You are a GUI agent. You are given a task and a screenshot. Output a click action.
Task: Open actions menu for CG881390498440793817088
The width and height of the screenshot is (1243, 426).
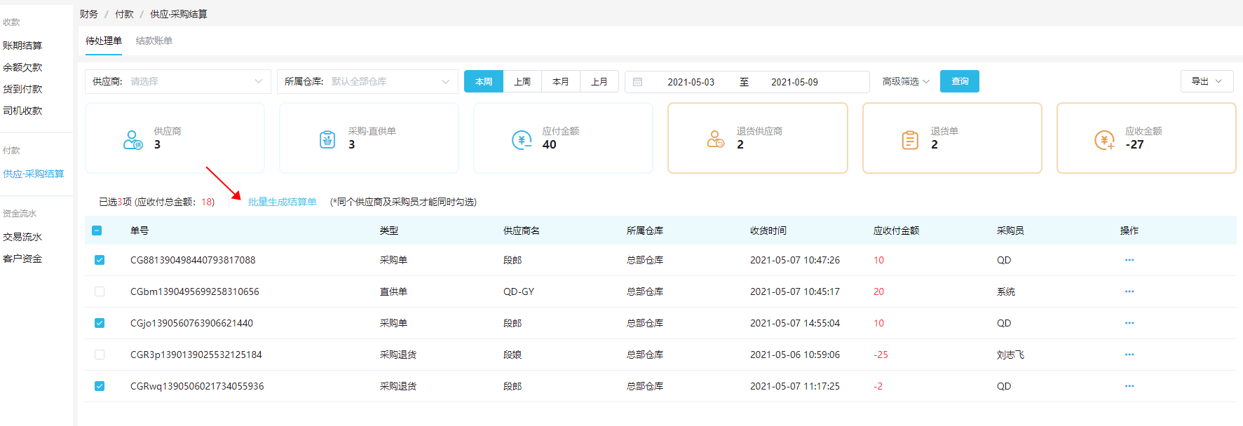pyautogui.click(x=1129, y=260)
